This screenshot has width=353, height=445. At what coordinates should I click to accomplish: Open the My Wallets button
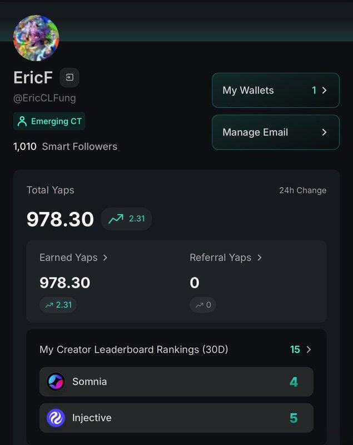click(275, 90)
